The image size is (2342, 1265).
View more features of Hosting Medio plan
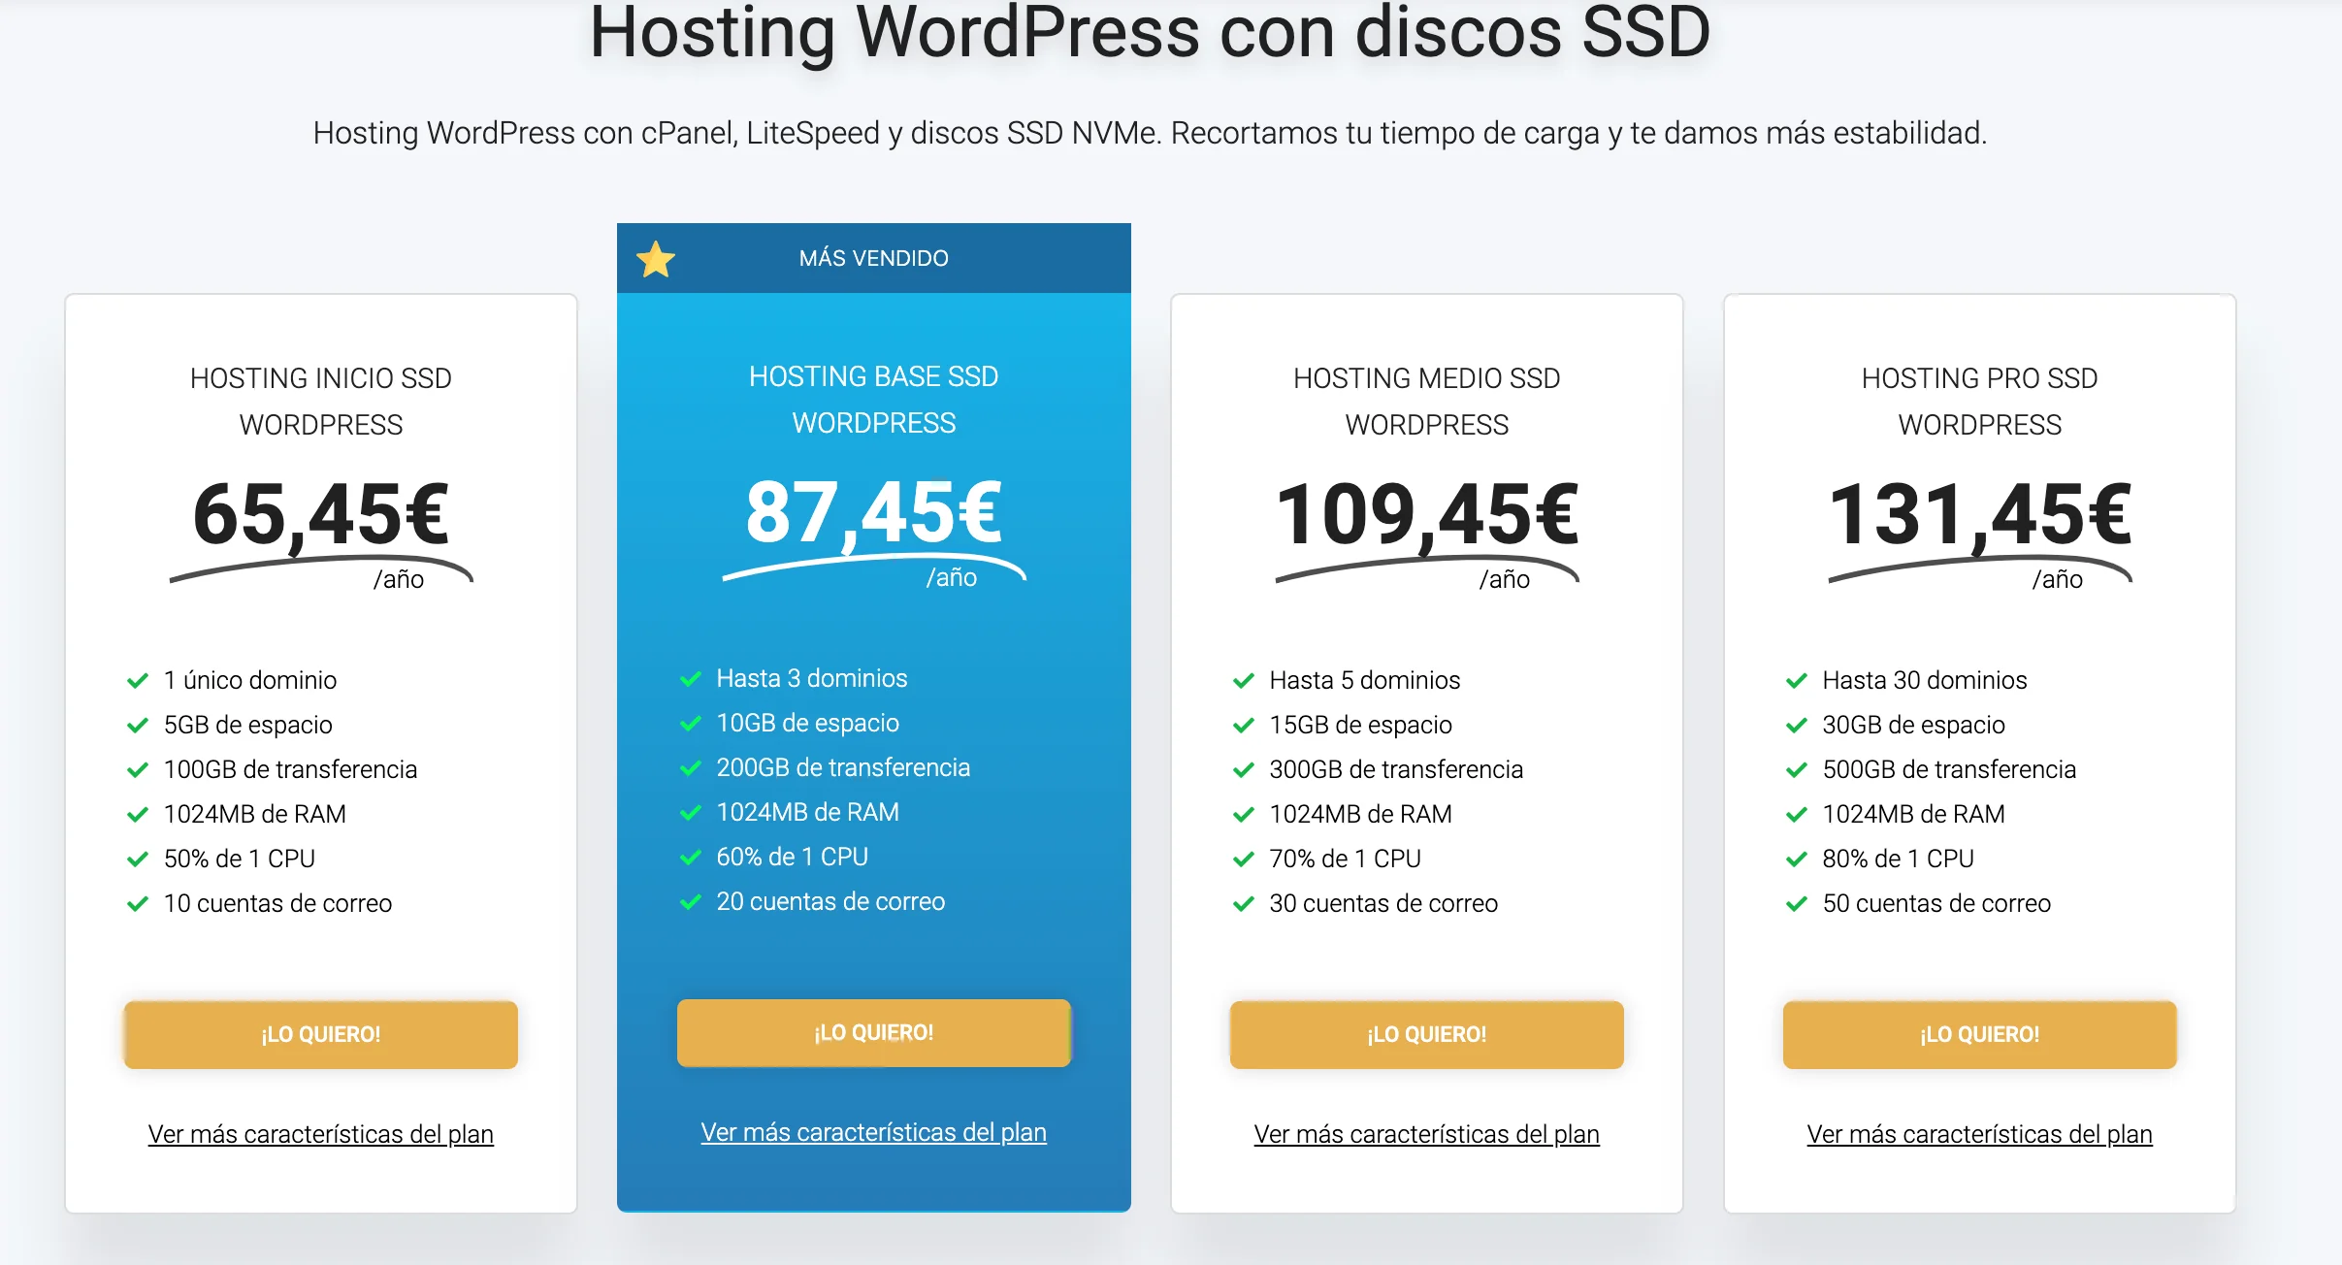(x=1426, y=1134)
